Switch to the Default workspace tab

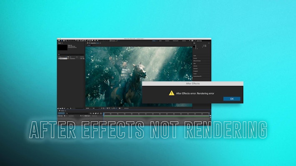(x=154, y=41)
